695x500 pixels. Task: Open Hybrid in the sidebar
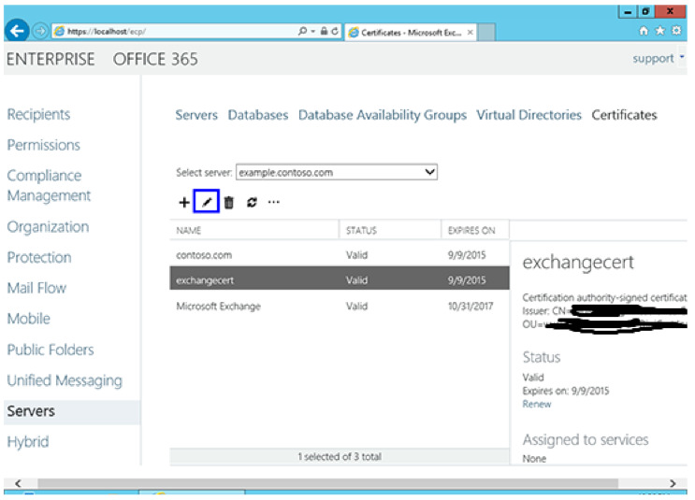(27, 442)
